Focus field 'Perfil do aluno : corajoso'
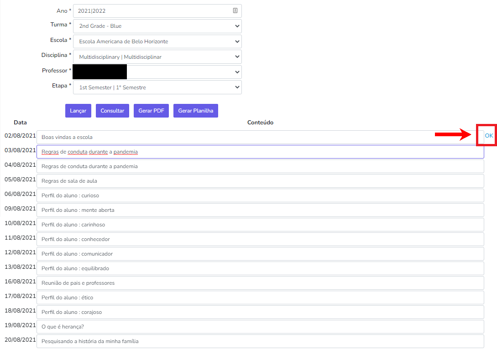Image resolution: width=497 pixels, height=349 pixels. coord(260,312)
